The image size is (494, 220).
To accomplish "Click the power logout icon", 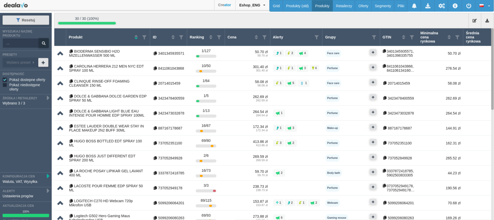I will click(x=469, y=6).
